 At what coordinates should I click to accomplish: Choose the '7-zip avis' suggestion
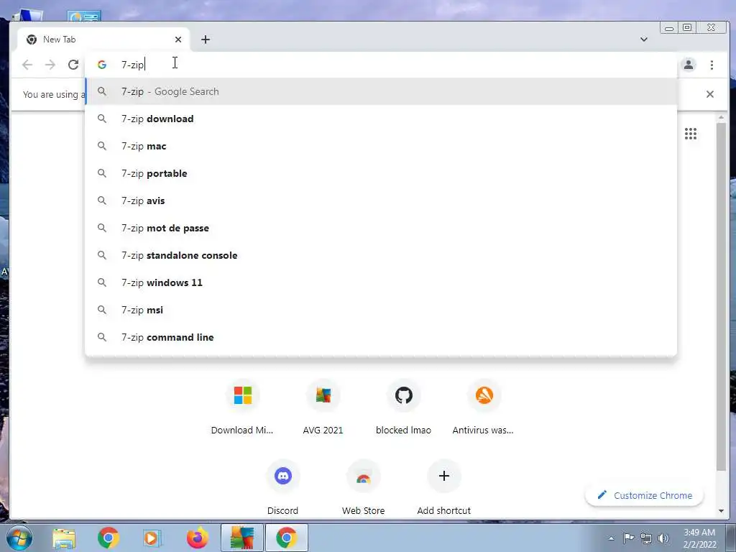click(381, 201)
